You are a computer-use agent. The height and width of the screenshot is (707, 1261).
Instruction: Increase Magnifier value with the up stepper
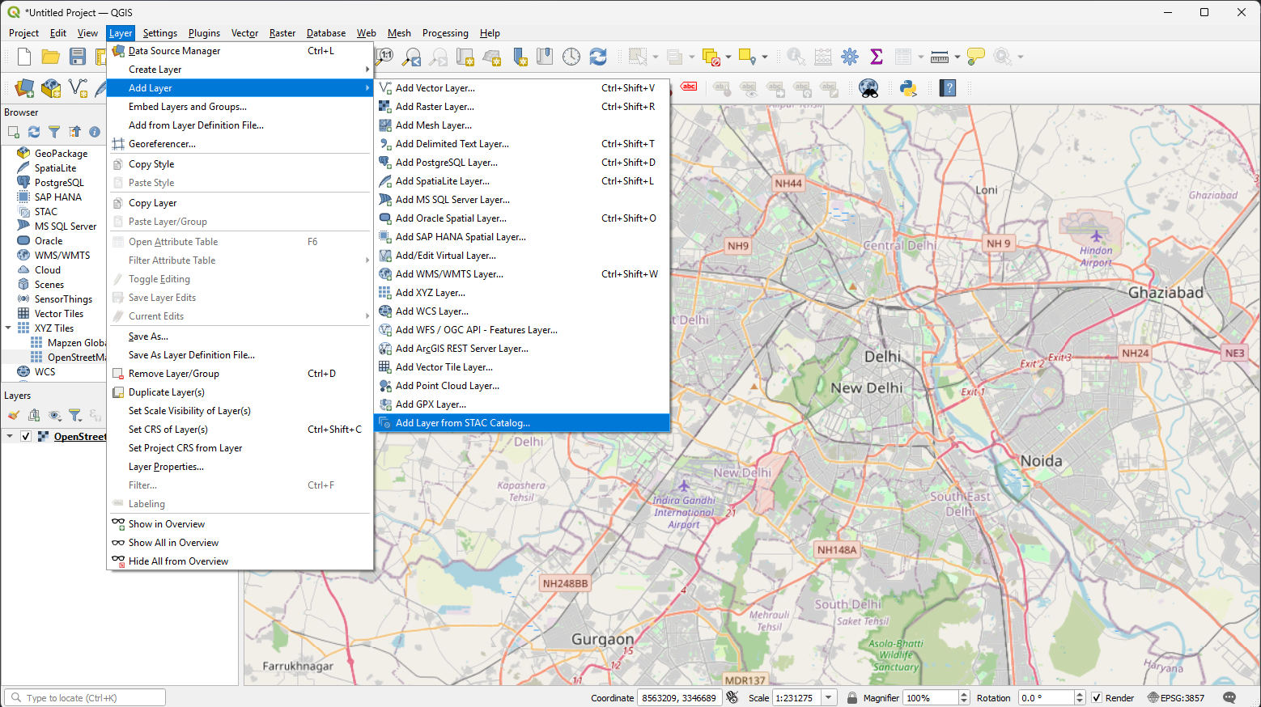[964, 695]
